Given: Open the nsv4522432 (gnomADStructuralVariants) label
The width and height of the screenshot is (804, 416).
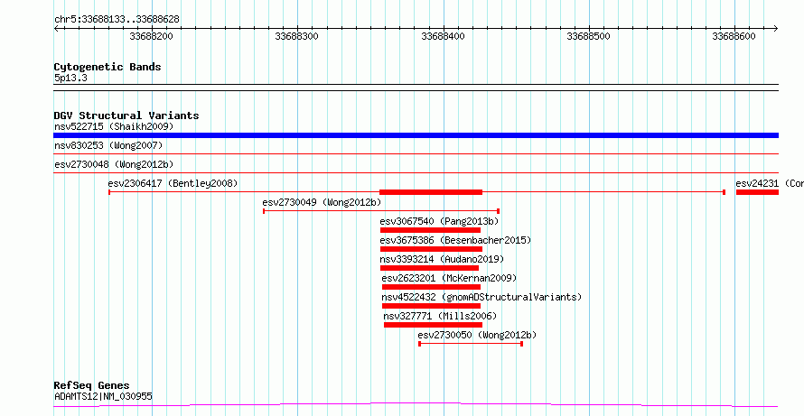Looking at the screenshot, I should [x=482, y=297].
